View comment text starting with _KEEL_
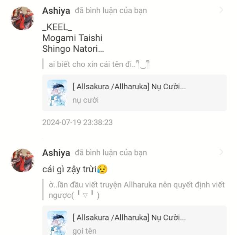 pyautogui.click(x=73, y=38)
